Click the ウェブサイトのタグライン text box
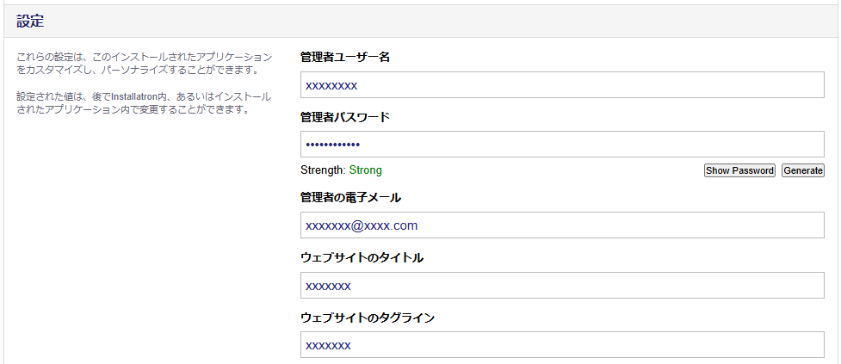841x364 pixels. pyautogui.click(x=562, y=345)
